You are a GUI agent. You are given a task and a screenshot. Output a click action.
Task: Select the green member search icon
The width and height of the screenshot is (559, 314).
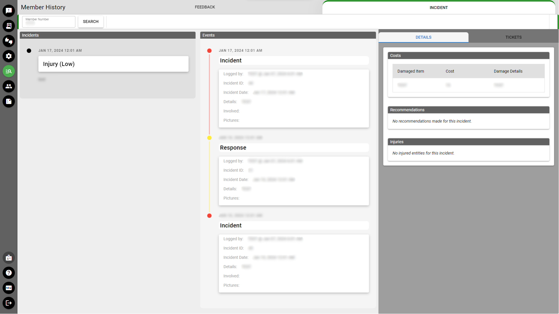click(9, 71)
